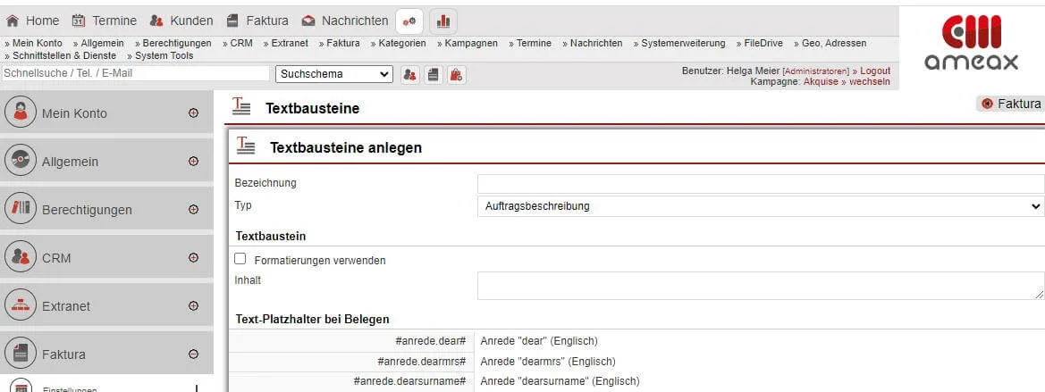Click the customer search icon beside Suchschema
Screen dimensions: 1045x392
point(409,75)
